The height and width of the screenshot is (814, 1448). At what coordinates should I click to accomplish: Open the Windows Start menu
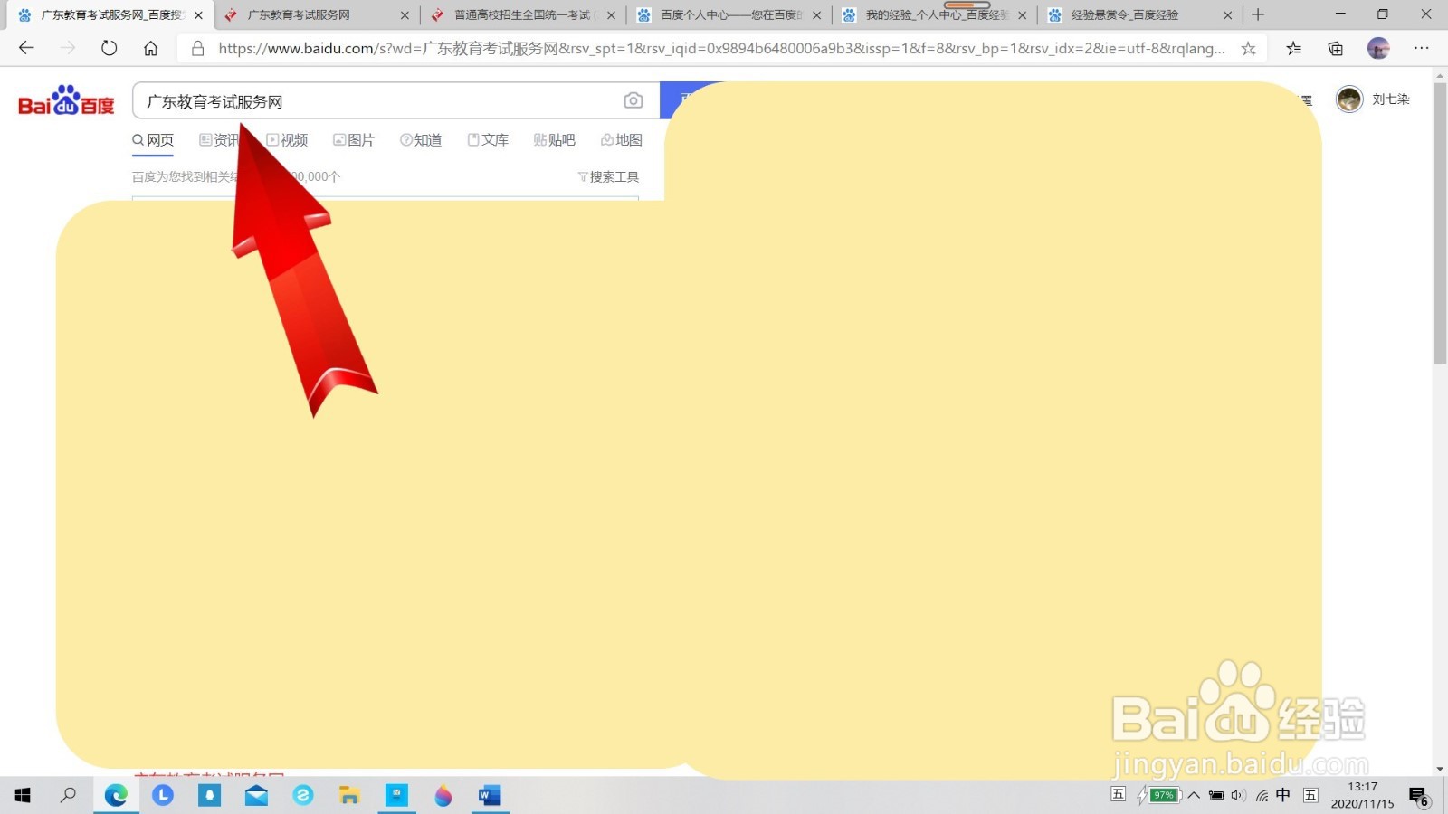pyautogui.click(x=23, y=795)
